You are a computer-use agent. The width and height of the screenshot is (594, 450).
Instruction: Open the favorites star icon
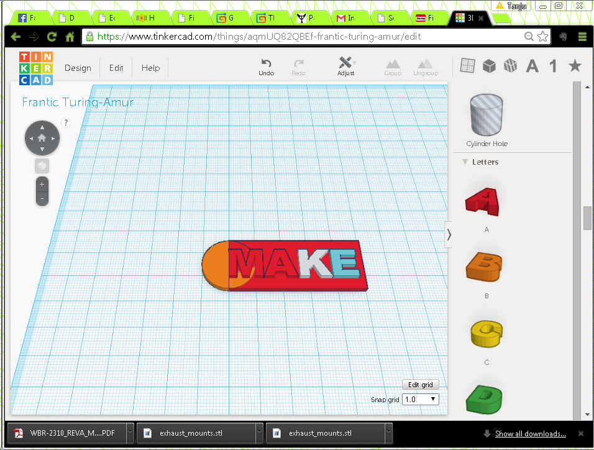[575, 65]
